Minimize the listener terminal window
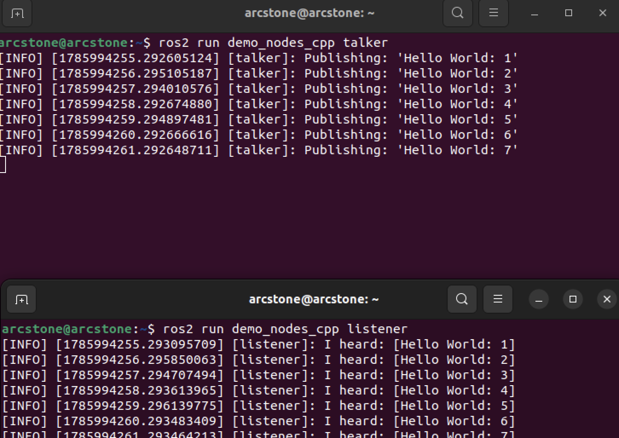The height and width of the screenshot is (438, 619). 539,300
